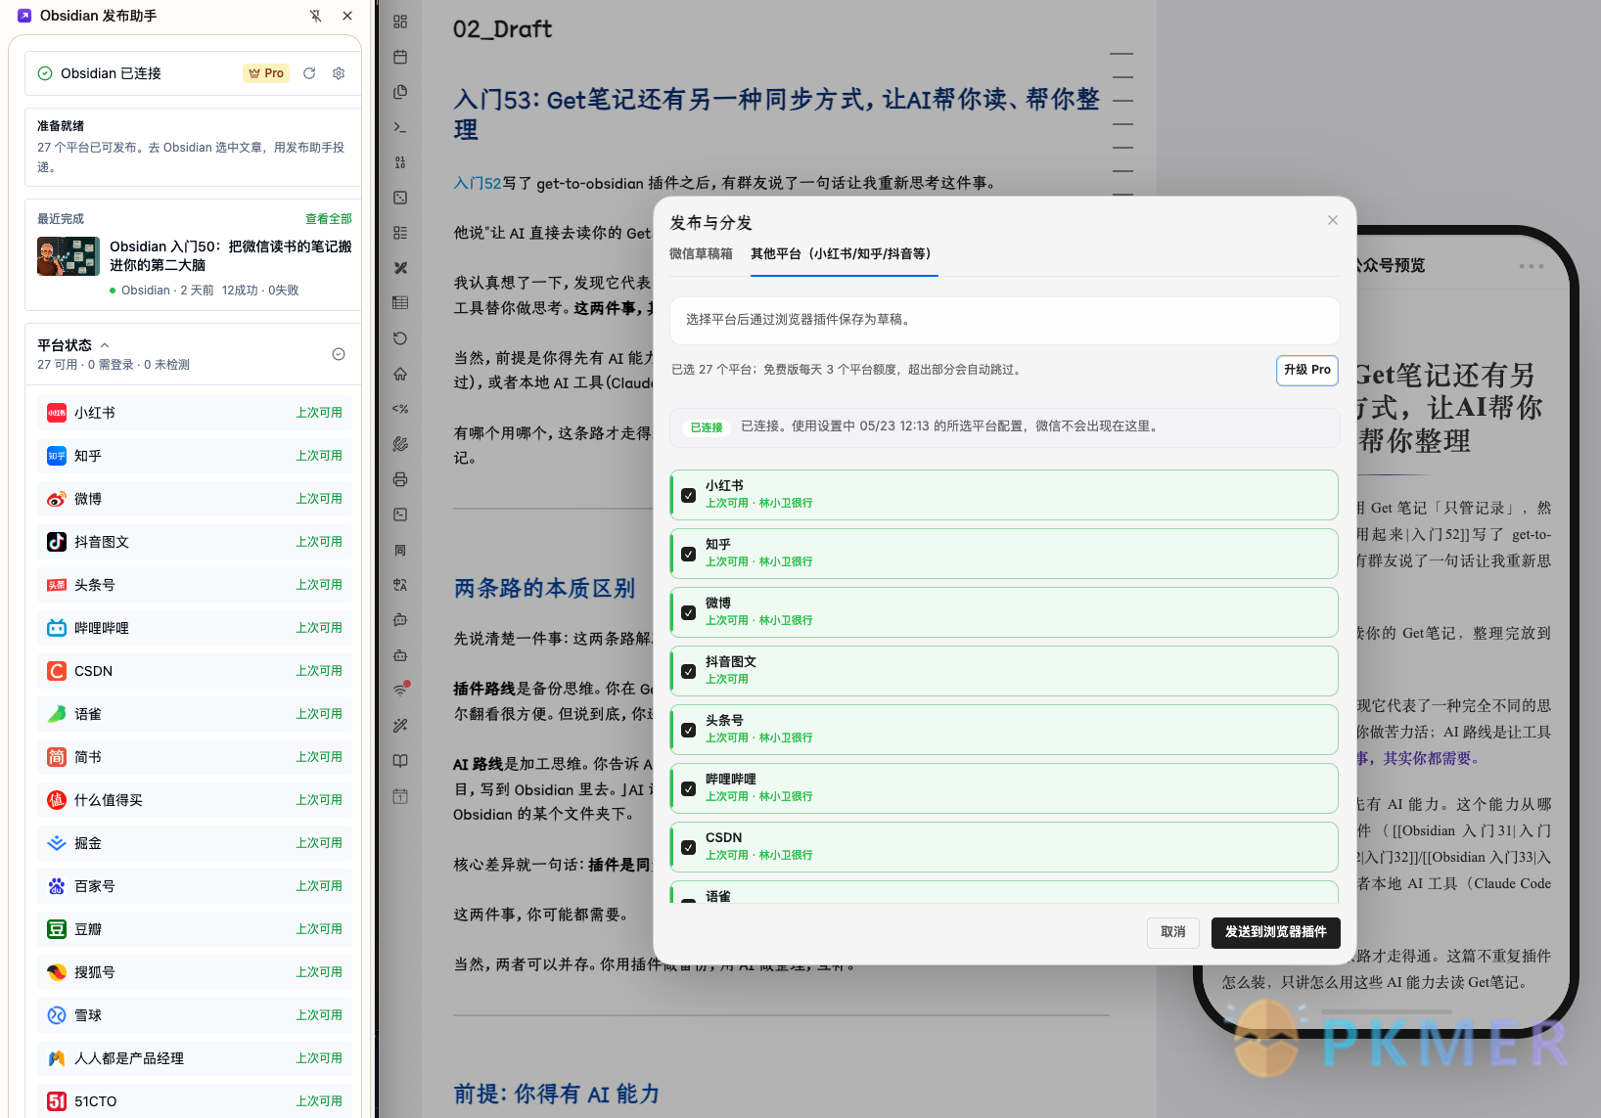Image resolution: width=1601 pixels, height=1118 pixels.
Task: Uncheck the 小红书 checkbox in dialog
Action: click(689, 496)
